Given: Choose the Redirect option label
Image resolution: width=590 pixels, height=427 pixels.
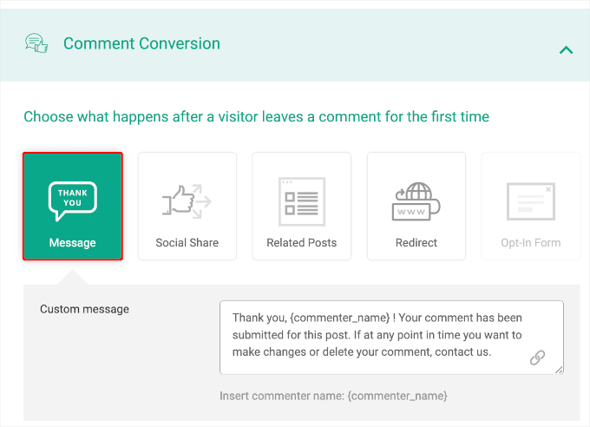Looking at the screenshot, I should (416, 243).
